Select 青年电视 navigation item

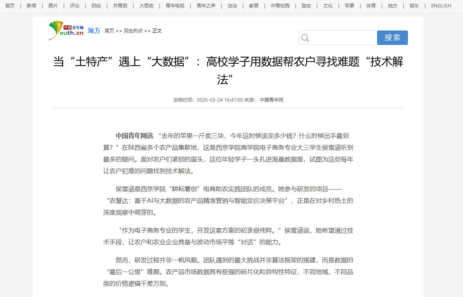point(175,6)
